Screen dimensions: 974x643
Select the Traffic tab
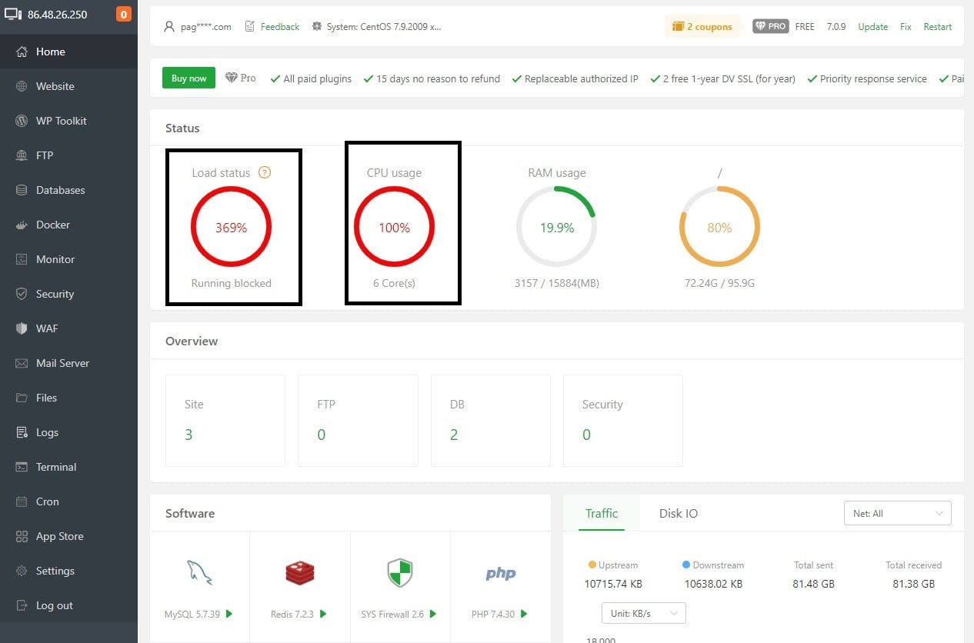coord(601,513)
